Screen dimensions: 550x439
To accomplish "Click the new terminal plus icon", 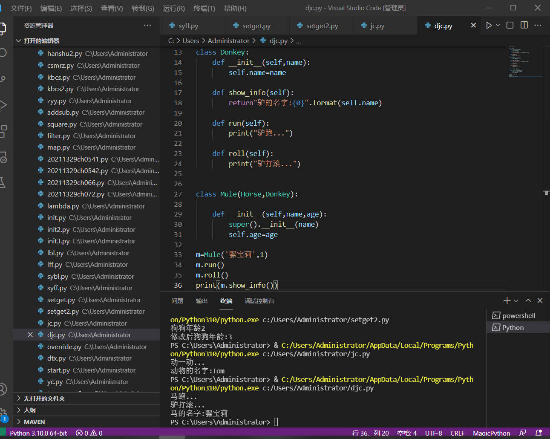I will point(507,300).
